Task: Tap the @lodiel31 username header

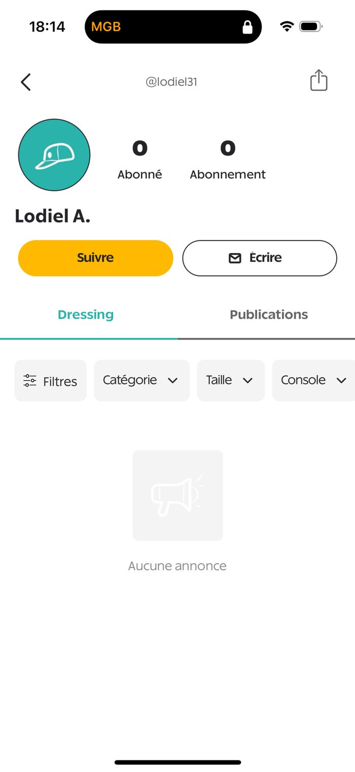Action: click(x=171, y=82)
